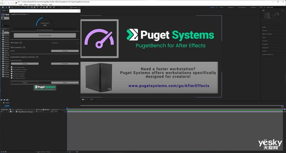
Task: Open the Test Type Standard dropdown
Action: pyautogui.click(x=65, y=43)
